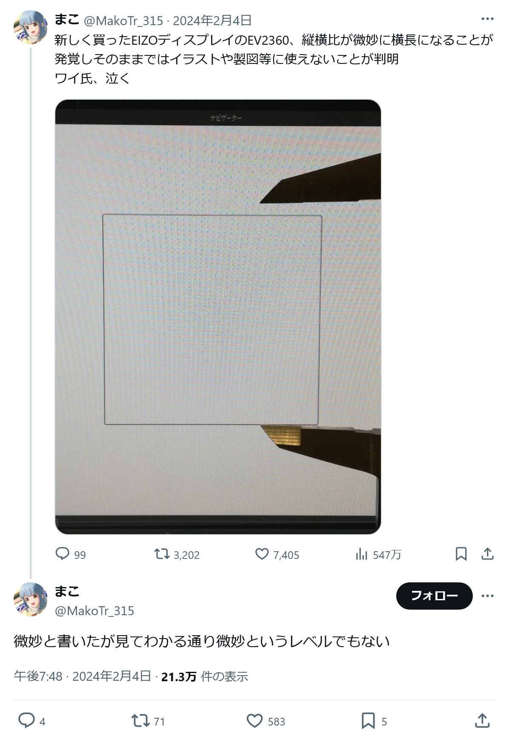Open the monitor photo attachment
The height and width of the screenshot is (737, 509).
pyautogui.click(x=218, y=317)
